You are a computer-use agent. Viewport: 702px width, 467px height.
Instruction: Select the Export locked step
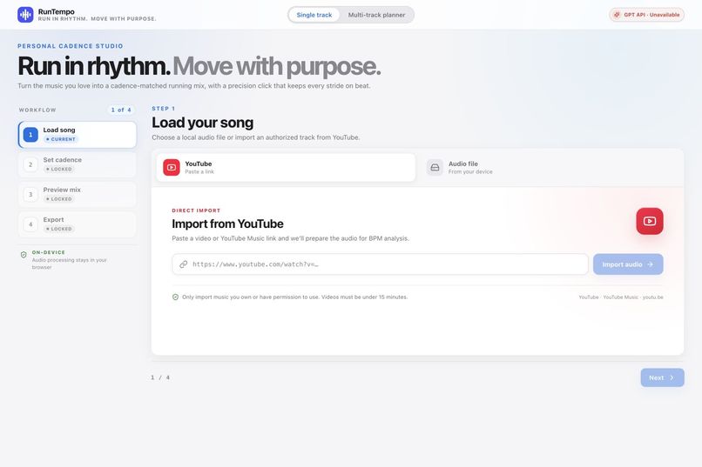(x=77, y=224)
